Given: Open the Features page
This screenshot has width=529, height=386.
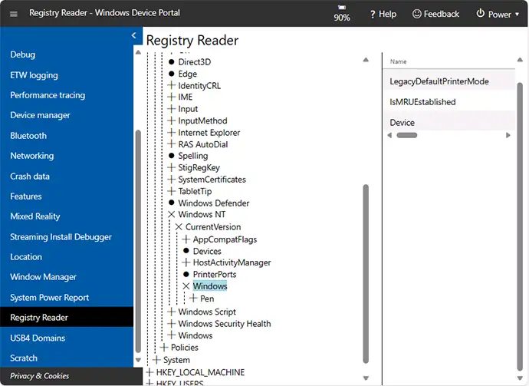Looking at the screenshot, I should (26, 196).
